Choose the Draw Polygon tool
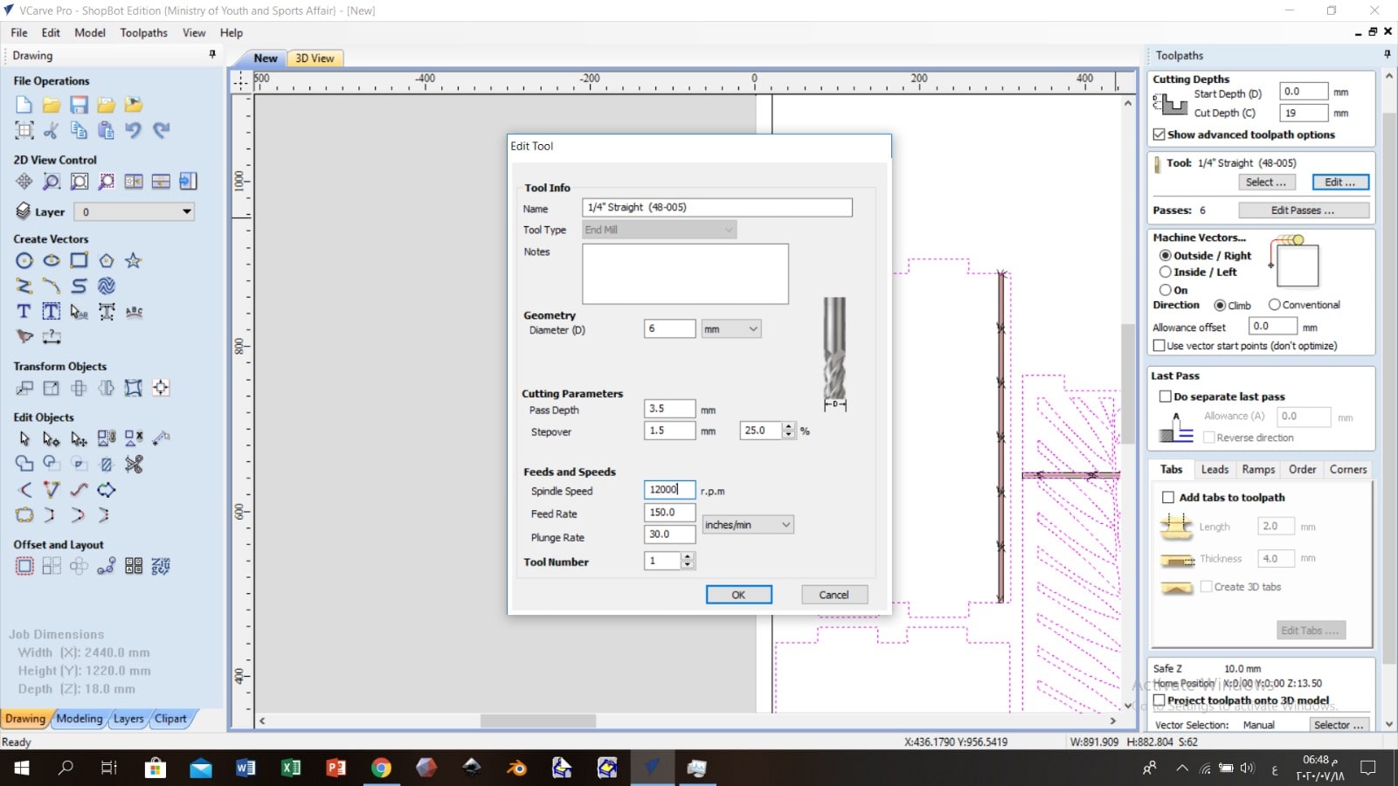1398x786 pixels. (x=106, y=260)
